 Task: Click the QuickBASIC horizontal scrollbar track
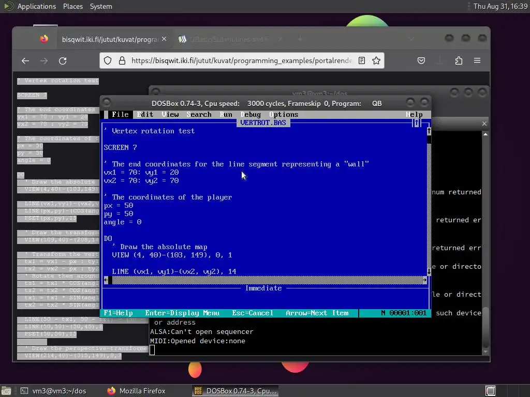click(267, 280)
